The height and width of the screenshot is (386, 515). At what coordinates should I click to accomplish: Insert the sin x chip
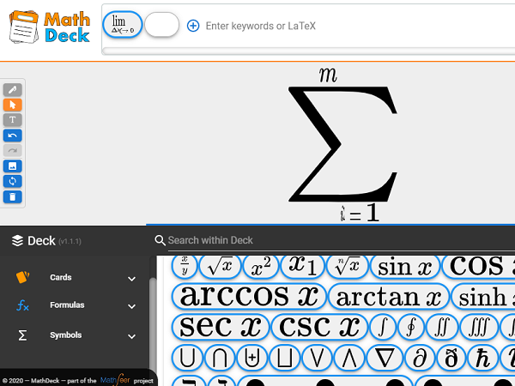point(405,267)
